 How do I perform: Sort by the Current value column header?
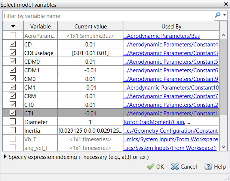point(90,27)
